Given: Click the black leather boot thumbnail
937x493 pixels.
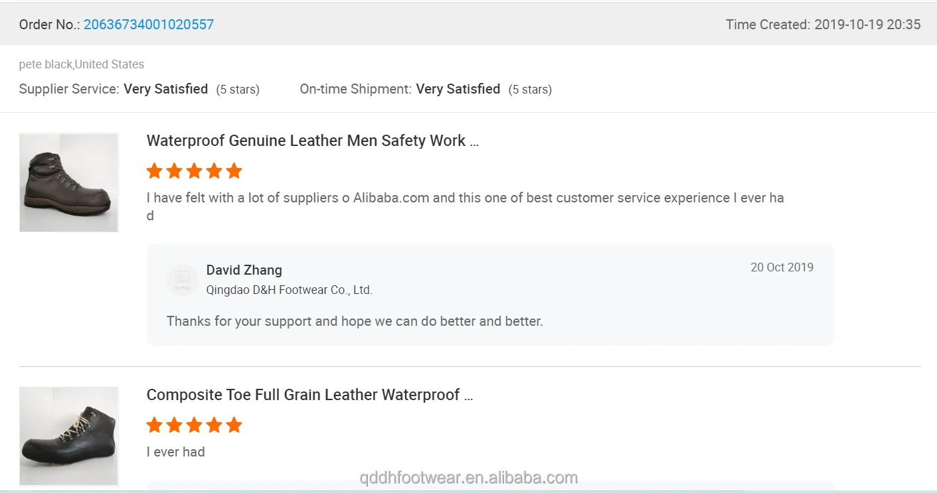Looking at the screenshot, I should point(68,436).
